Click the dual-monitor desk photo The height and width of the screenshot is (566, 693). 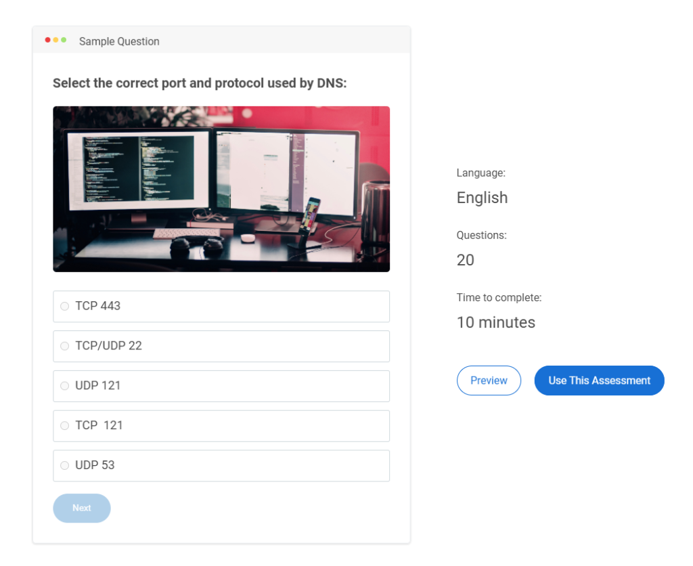tap(221, 189)
